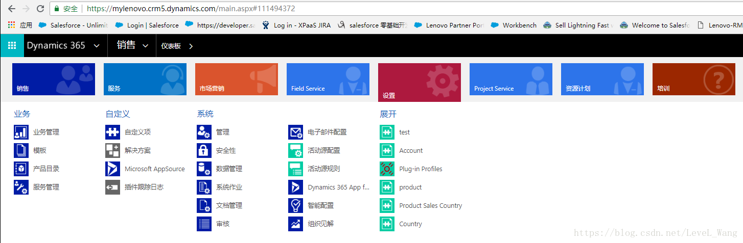
Task: Click the 数据管理 database icon
Action: tap(204, 169)
